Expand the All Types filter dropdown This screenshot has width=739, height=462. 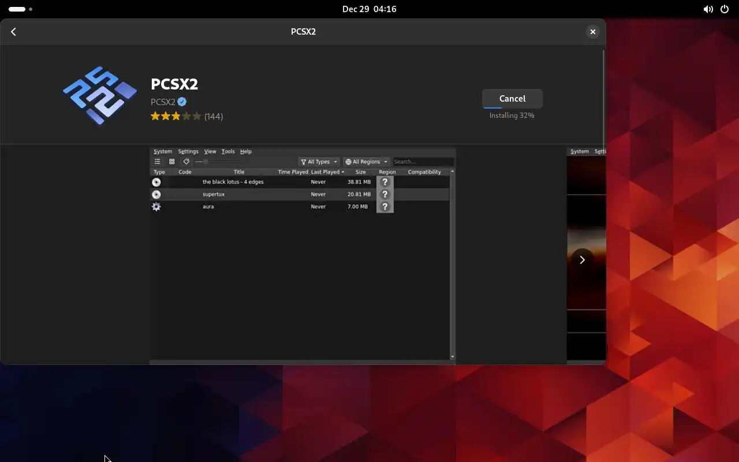click(x=319, y=162)
